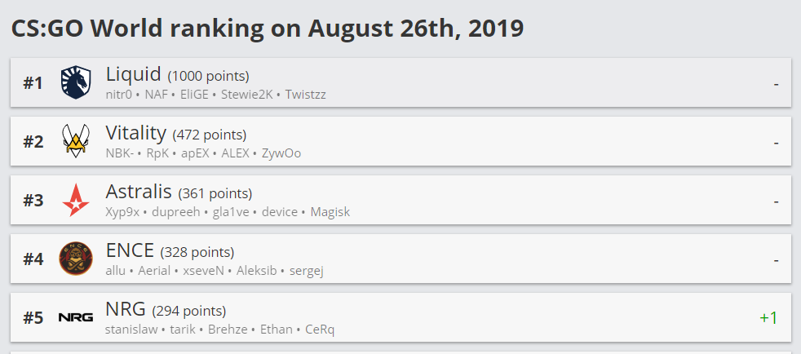The image size is (801, 354).
Task: Select player device in Astralis lineup
Action: [x=280, y=212]
